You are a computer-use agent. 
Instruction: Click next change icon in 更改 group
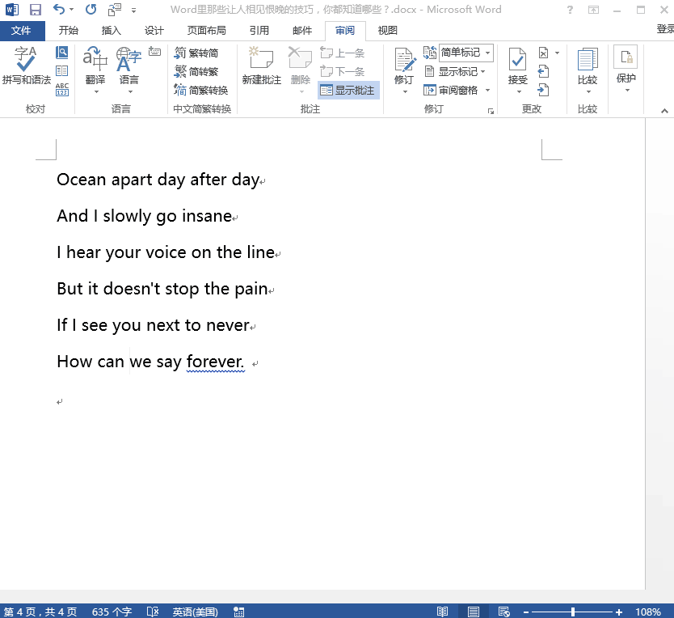544,90
